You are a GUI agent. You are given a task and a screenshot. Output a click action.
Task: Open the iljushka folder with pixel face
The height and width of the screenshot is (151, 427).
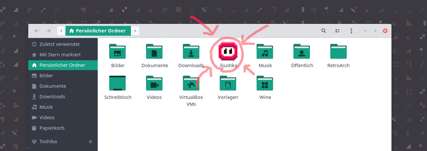click(228, 52)
